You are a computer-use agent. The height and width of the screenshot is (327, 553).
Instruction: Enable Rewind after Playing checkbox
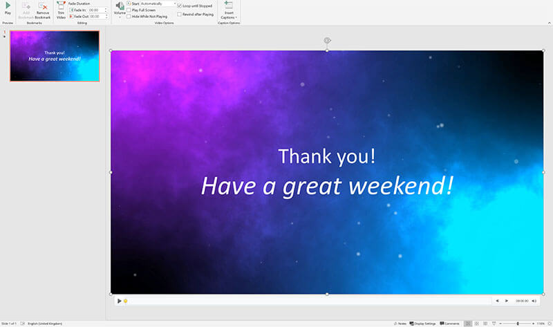tap(180, 15)
